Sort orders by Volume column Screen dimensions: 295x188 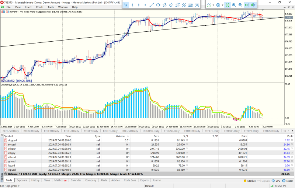point(120,136)
